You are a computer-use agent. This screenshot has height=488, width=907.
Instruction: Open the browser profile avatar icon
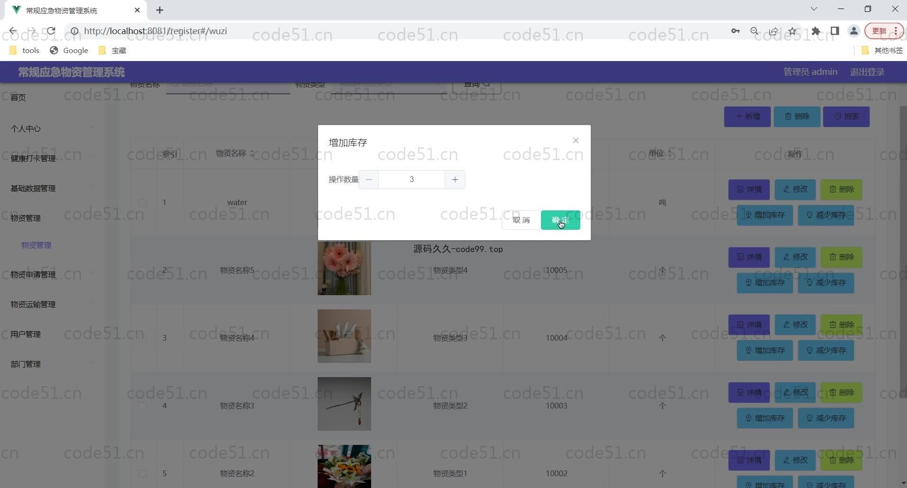[854, 31]
